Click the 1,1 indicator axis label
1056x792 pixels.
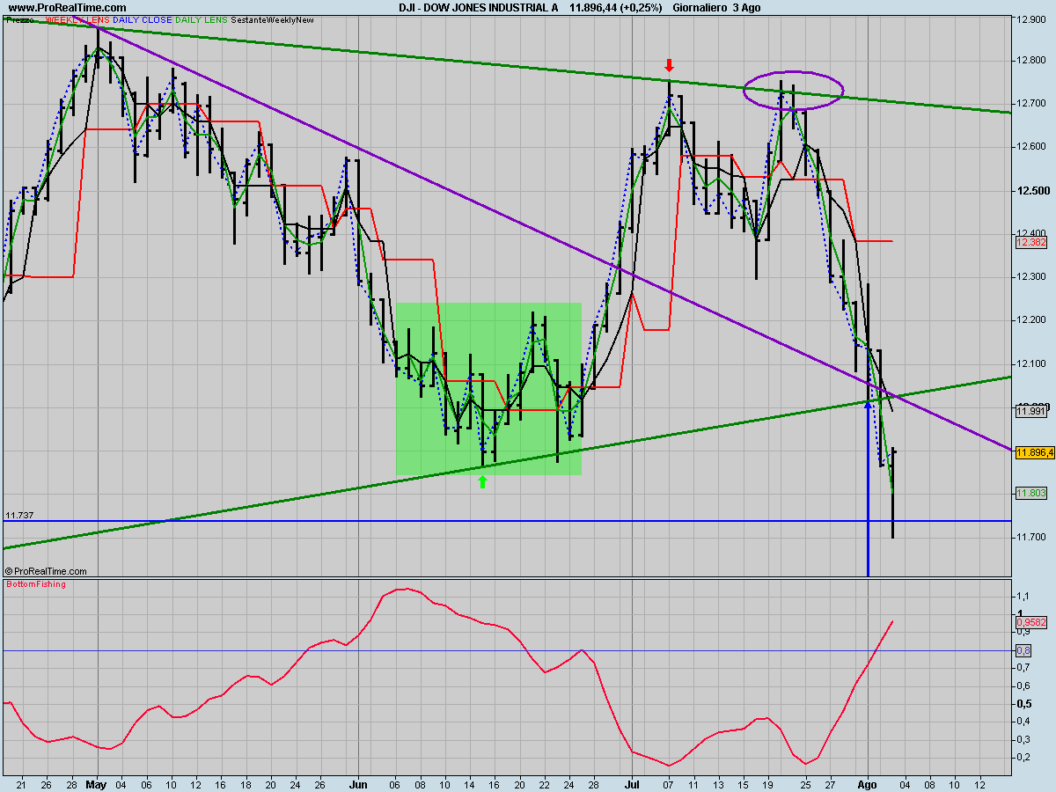tap(1023, 596)
